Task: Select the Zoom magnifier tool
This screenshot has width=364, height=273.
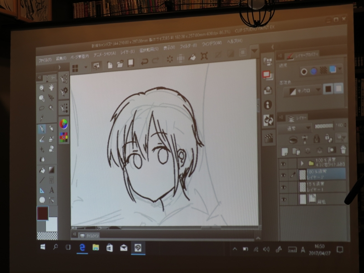Action: [42, 88]
